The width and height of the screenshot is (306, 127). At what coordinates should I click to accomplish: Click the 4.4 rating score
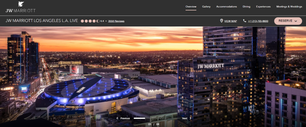point(102,21)
